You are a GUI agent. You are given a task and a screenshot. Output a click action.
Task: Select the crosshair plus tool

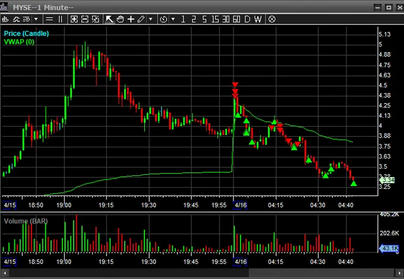pyautogui.click(x=131, y=20)
